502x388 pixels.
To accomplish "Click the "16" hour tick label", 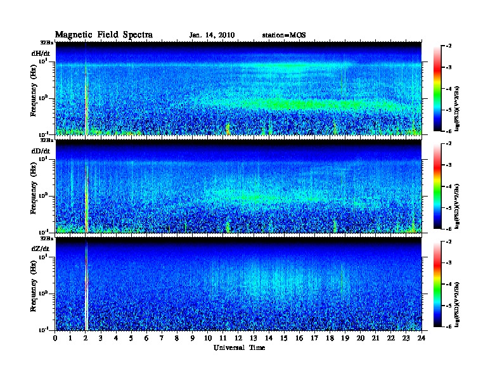I will point(299,338).
